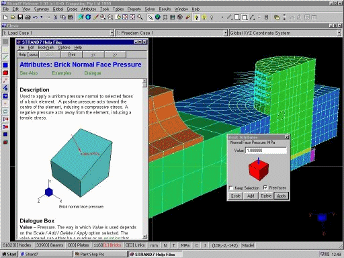Image resolution: width=344 pixels, height=258 pixels.
Task: Open the Load Case 1 dropdown
Action: click(112, 33)
